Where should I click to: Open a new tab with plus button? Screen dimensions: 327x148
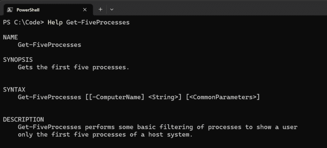[x=101, y=9]
